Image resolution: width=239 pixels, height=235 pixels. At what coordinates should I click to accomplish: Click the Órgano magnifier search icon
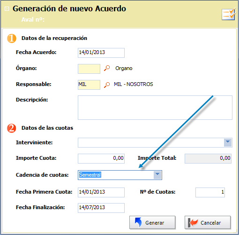107,68
